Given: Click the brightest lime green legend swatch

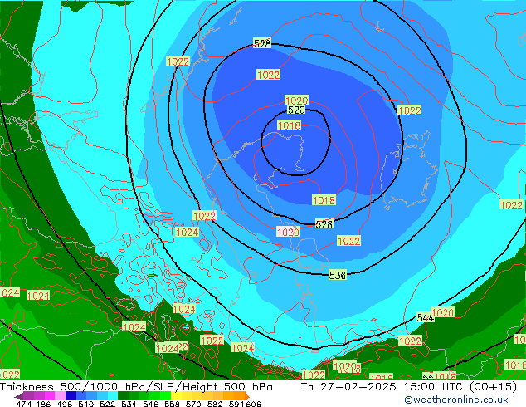Looking at the screenshot, I should pyautogui.click(x=165, y=396).
